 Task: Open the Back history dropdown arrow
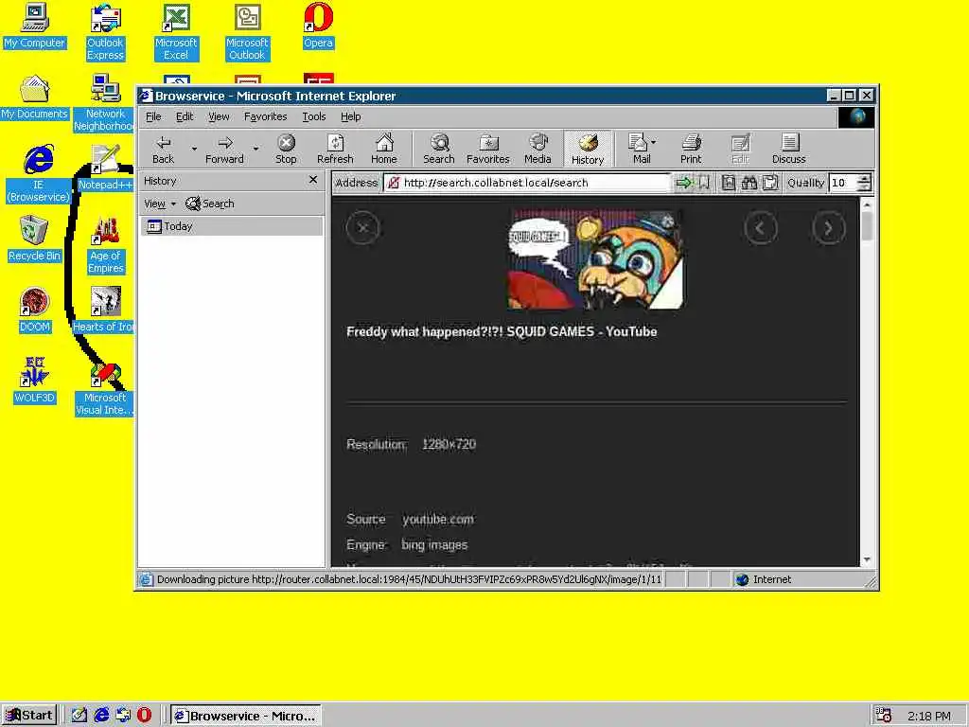pyautogui.click(x=194, y=149)
